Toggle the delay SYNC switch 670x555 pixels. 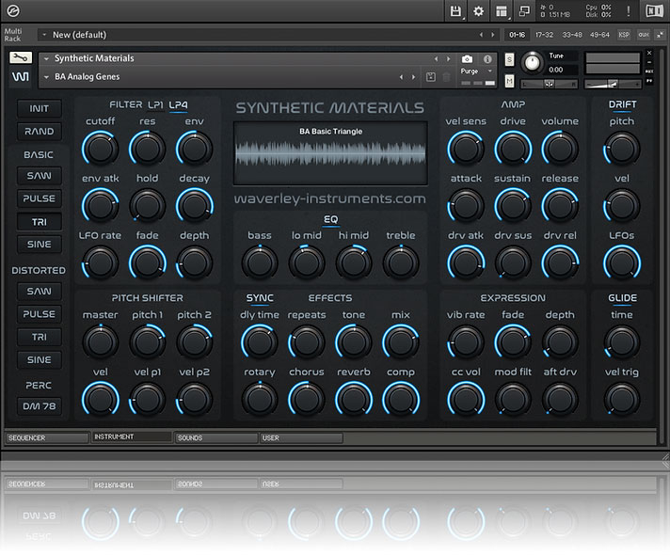[x=251, y=298]
